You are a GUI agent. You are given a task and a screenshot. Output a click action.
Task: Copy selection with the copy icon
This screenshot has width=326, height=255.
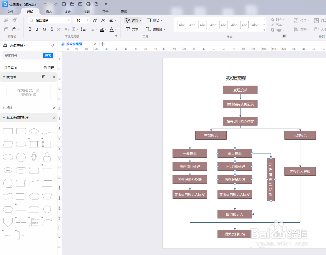[x=6, y=29]
